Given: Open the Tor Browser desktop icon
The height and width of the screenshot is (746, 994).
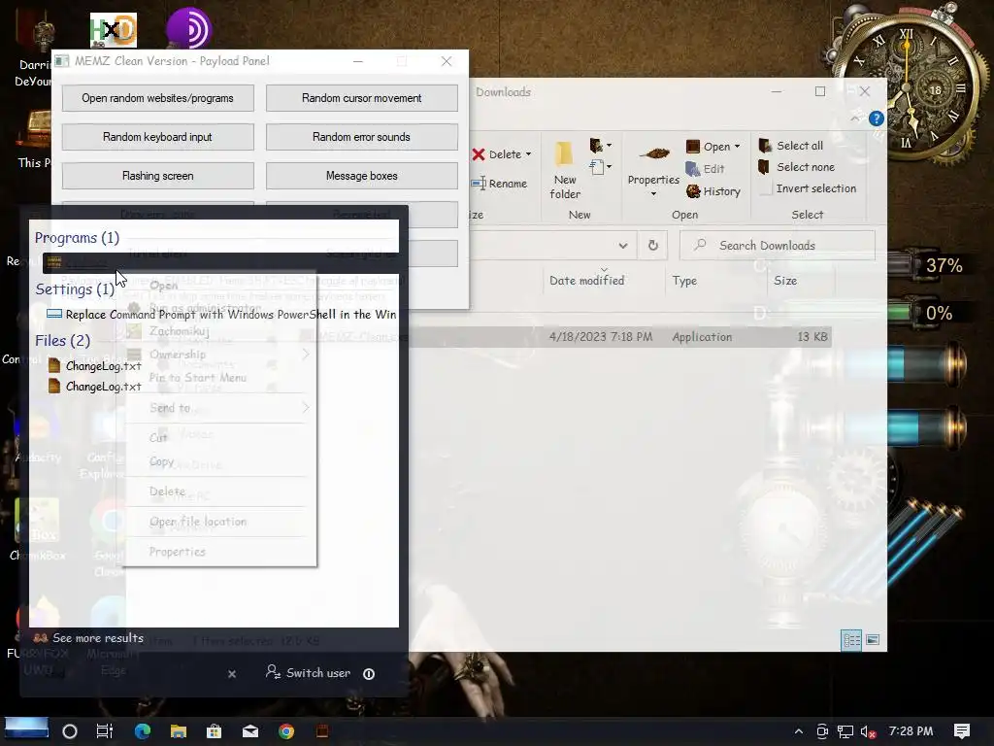Looking at the screenshot, I should tap(188, 28).
